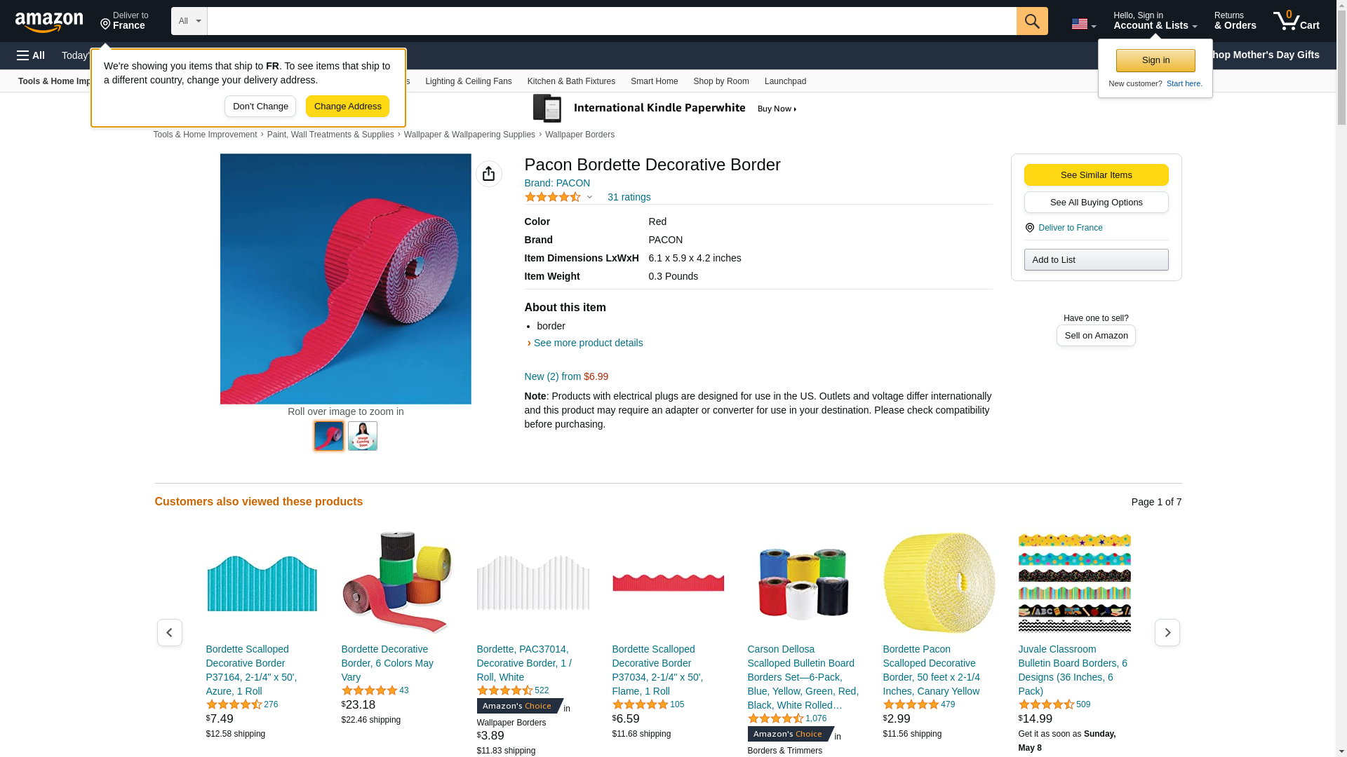The height and width of the screenshot is (757, 1347).
Task: Open the All hamburger menu
Action: tap(31, 55)
